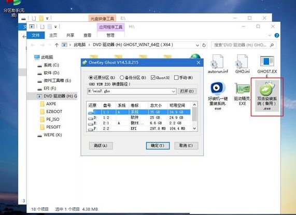Click 光盘映像工具 tab in back window
The height and width of the screenshot is (215, 296).
(102, 19)
